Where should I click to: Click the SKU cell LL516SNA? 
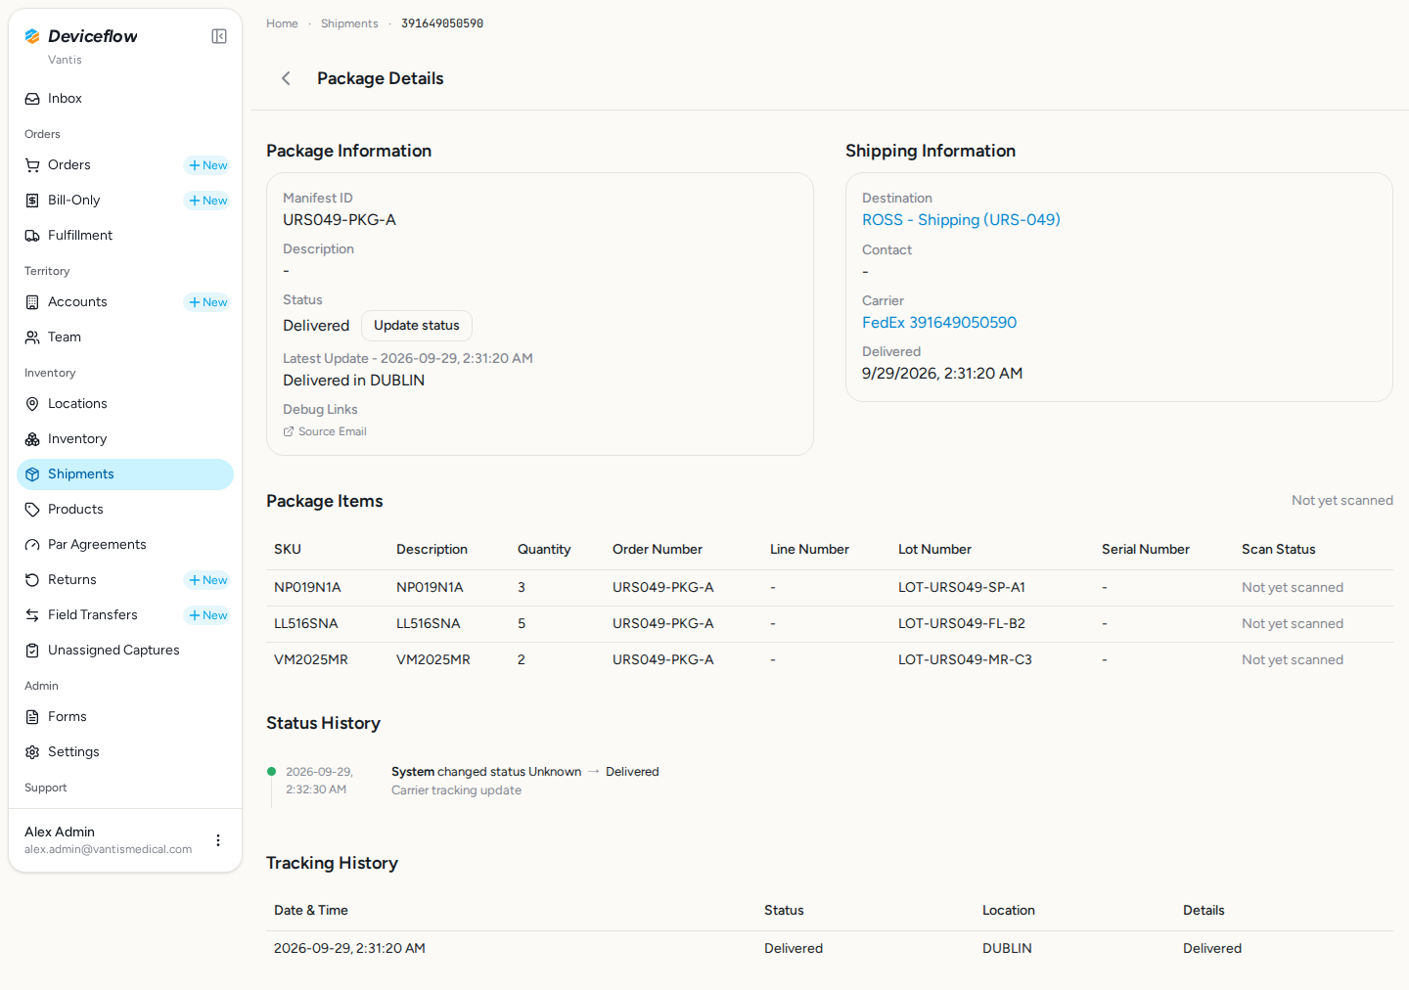306,624
